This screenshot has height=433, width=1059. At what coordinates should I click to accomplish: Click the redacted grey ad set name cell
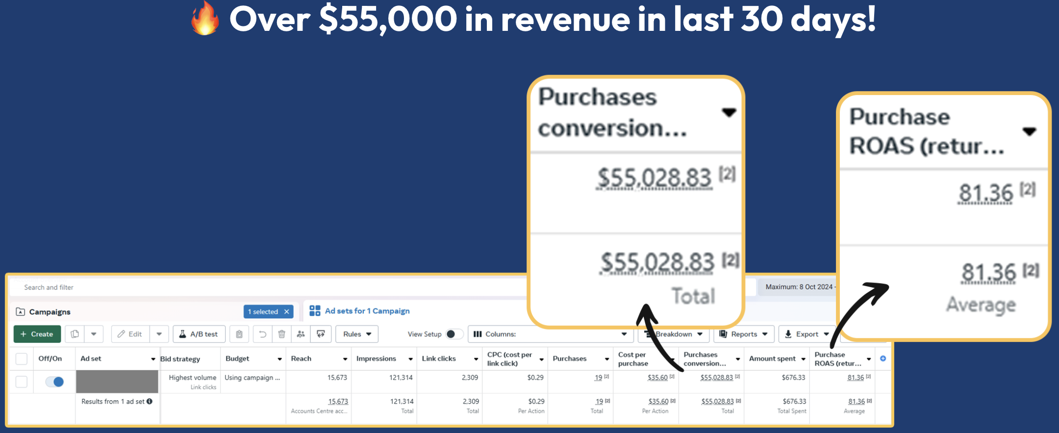point(117,382)
